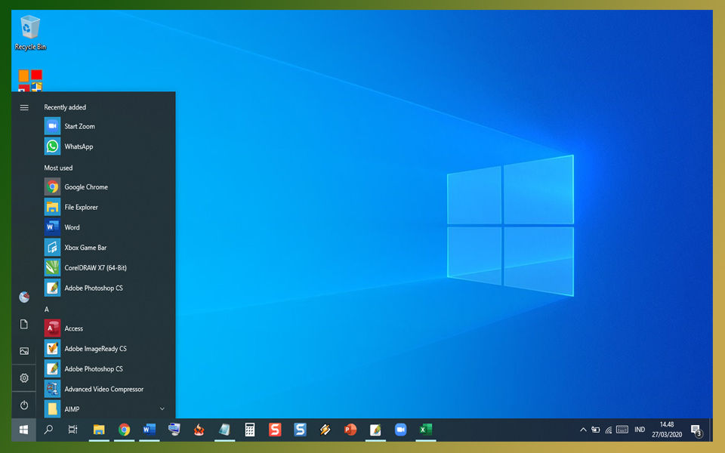
Task: Click the Power button in the Start menu
Action: (23, 405)
